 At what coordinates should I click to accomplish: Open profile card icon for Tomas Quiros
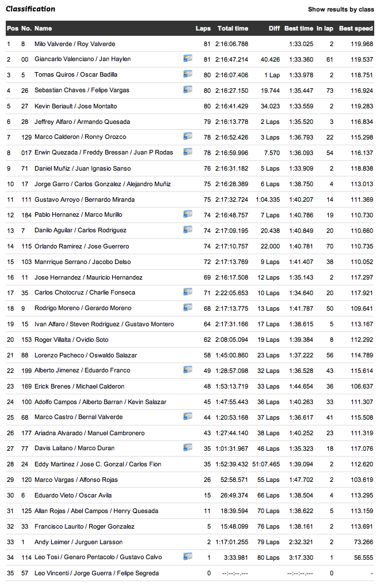coord(188,74)
